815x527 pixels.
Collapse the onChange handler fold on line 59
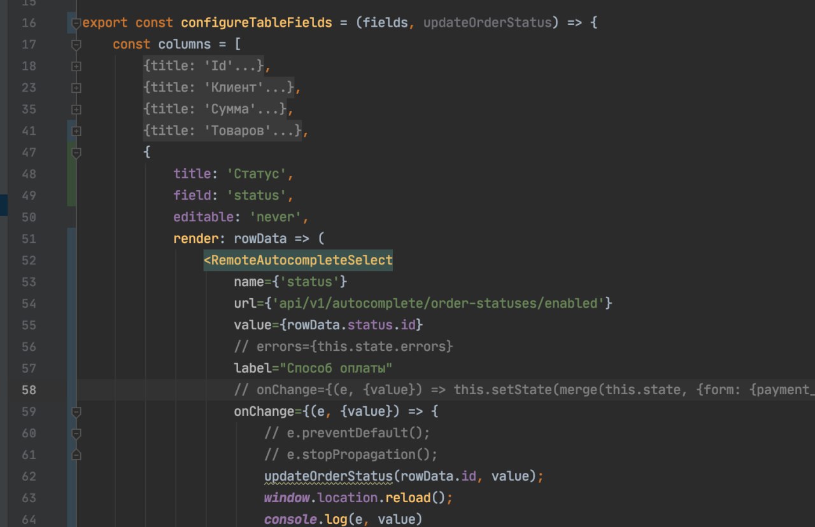point(76,412)
